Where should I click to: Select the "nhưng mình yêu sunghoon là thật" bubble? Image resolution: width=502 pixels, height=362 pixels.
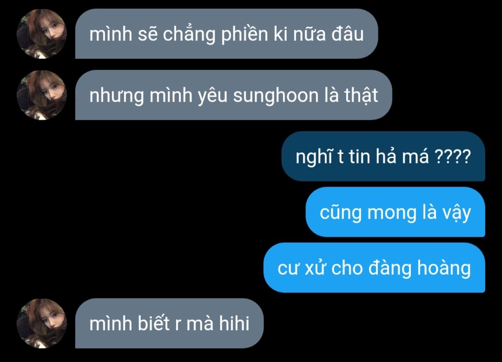[x=234, y=95]
